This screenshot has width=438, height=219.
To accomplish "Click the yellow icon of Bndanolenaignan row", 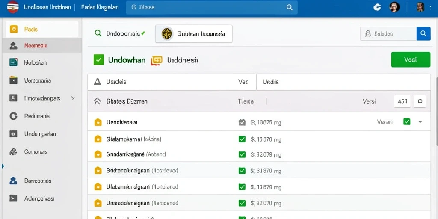I will pyautogui.click(x=98, y=170).
